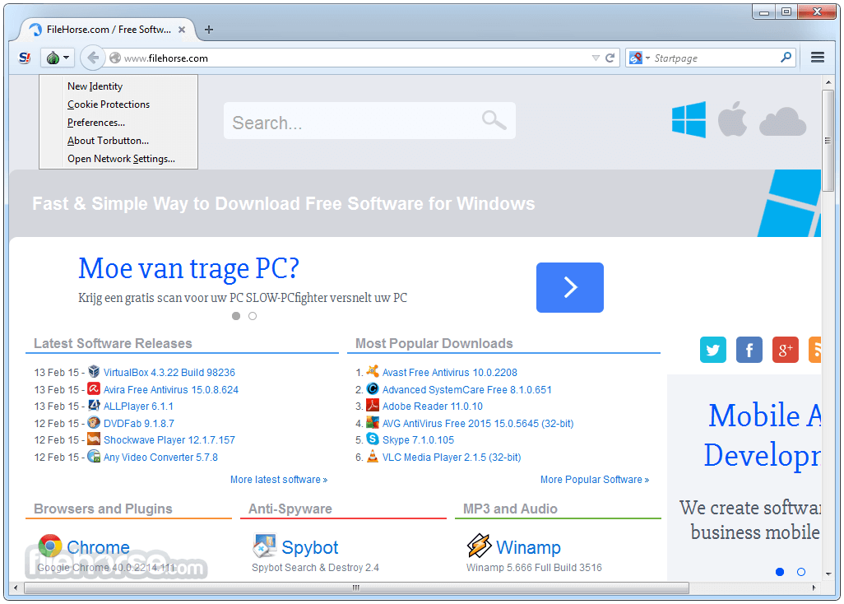Select filled dot in Mobile ad sidebar
The height and width of the screenshot is (604, 844).
tap(779, 572)
